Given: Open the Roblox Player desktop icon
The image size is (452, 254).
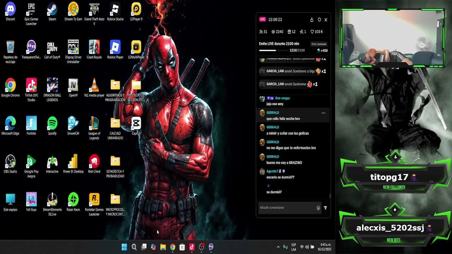Looking at the screenshot, I should tap(115, 50).
